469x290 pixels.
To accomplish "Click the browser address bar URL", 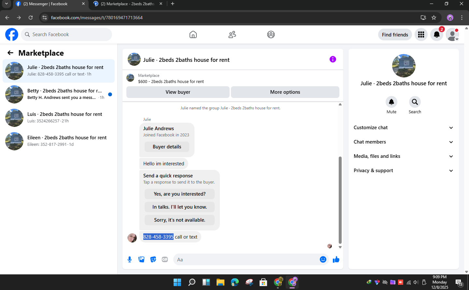I will pyautogui.click(x=97, y=18).
